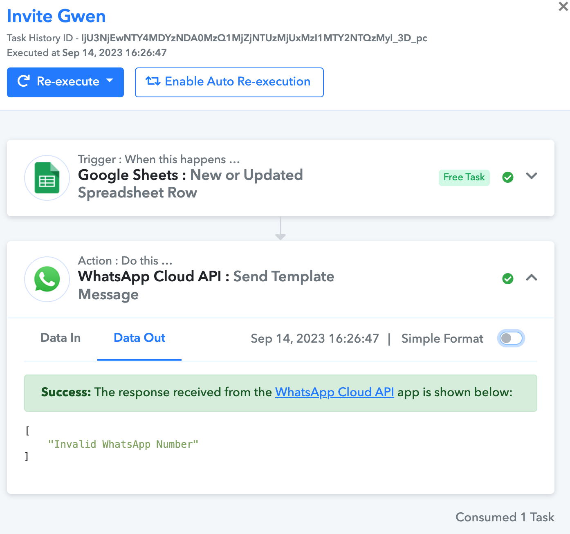Click the "Action : Do this ..." label
The width and height of the screenshot is (570, 534).
(125, 261)
